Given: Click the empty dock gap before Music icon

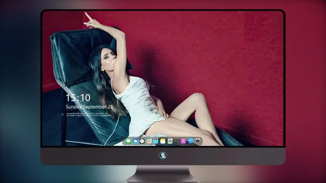Looking at the screenshot, I should pyautogui.click(x=177, y=141).
